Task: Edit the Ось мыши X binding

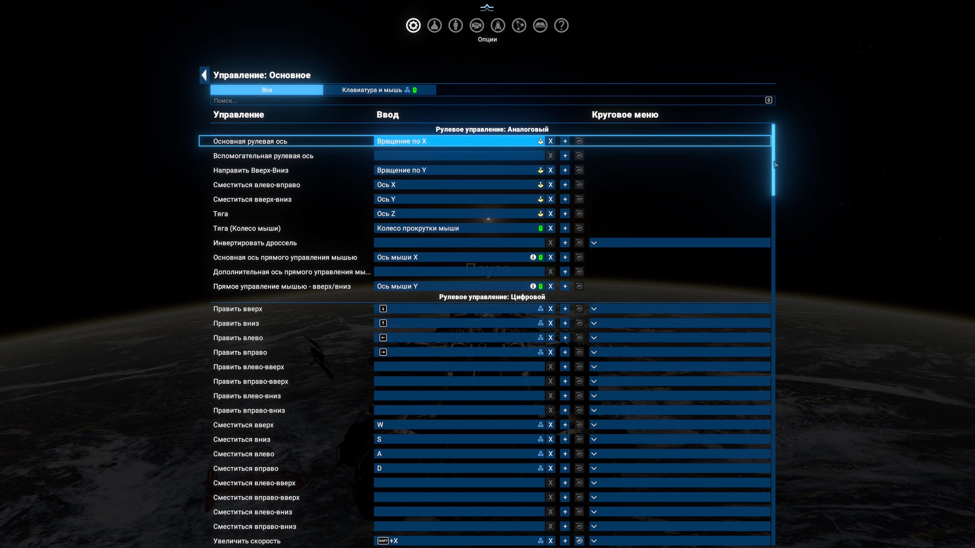Action: (459, 257)
